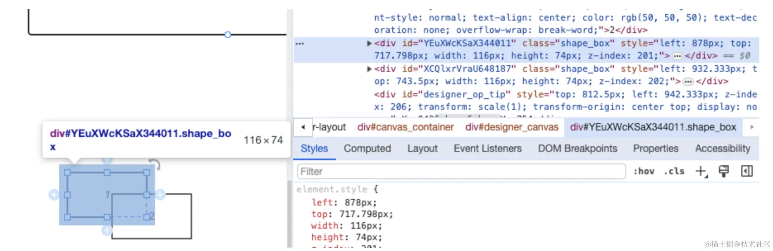Screen dimensions: 773x251
Task: Open the paintbrush rendering emulation icon
Action: (x=724, y=171)
